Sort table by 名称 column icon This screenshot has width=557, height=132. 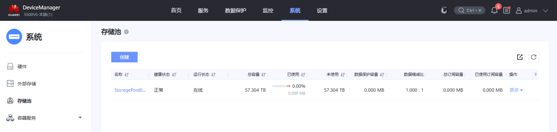[x=126, y=75]
